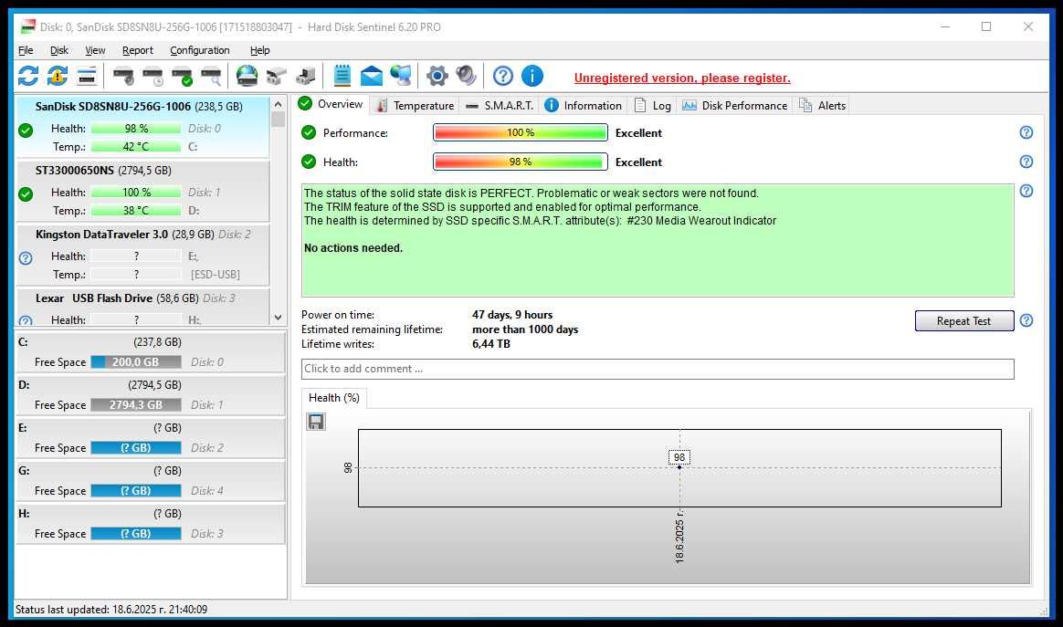
Task: Click the help icon beside the status text box
Action: pyautogui.click(x=1026, y=191)
